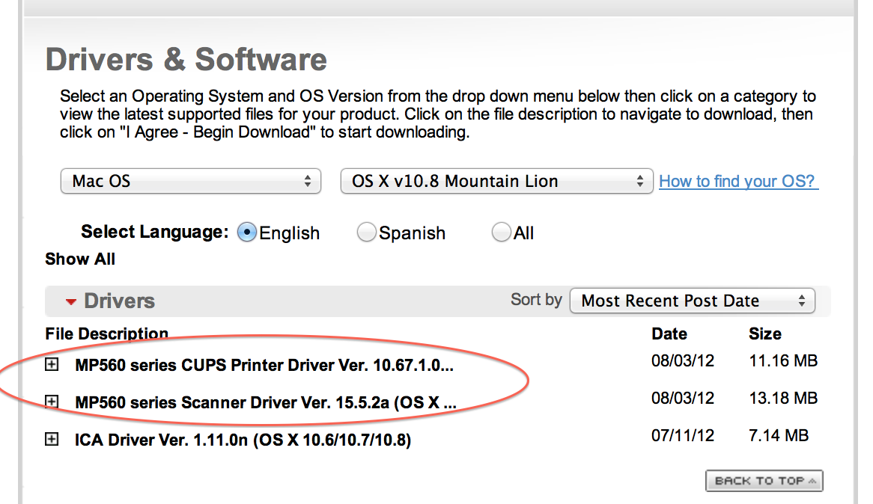Open the ICA Driver Ver. 1.11.0n description

coord(243,440)
